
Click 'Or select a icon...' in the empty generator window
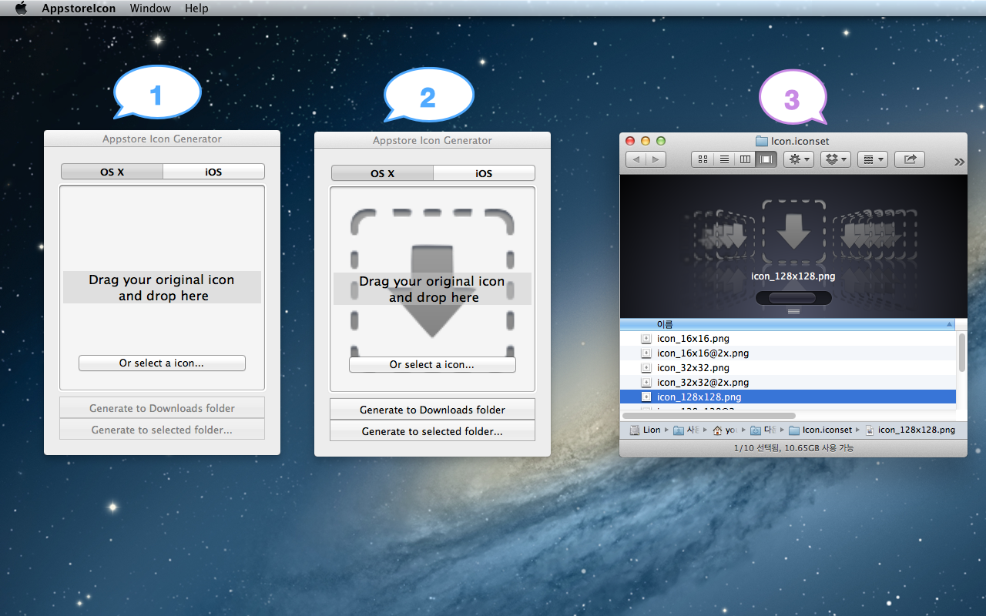[x=162, y=363]
